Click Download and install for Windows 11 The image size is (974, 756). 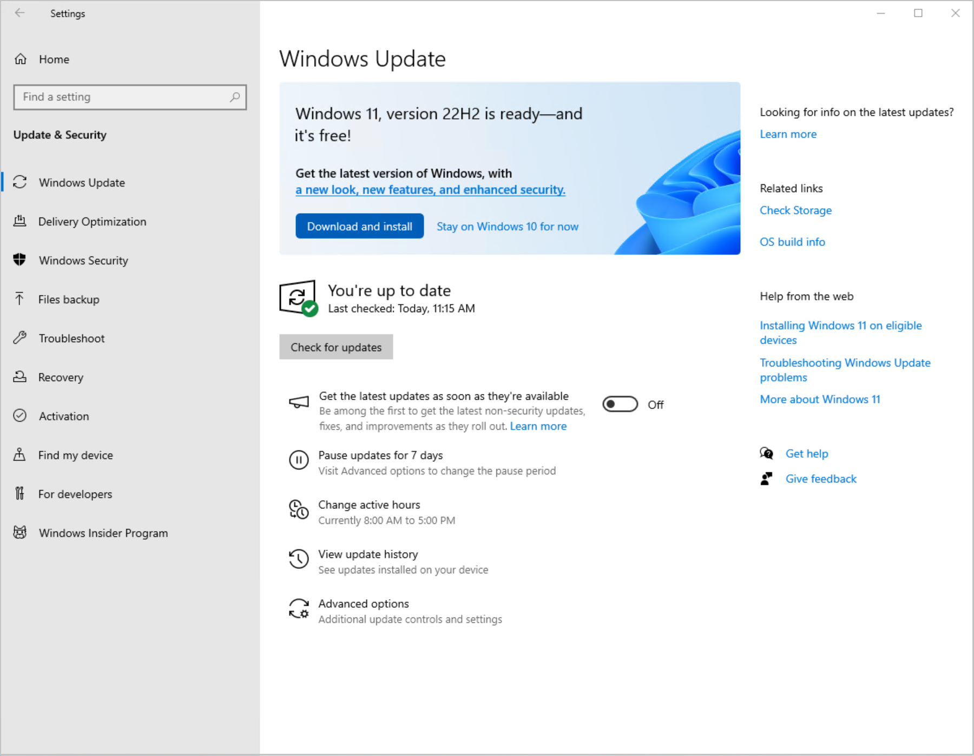[x=359, y=226]
